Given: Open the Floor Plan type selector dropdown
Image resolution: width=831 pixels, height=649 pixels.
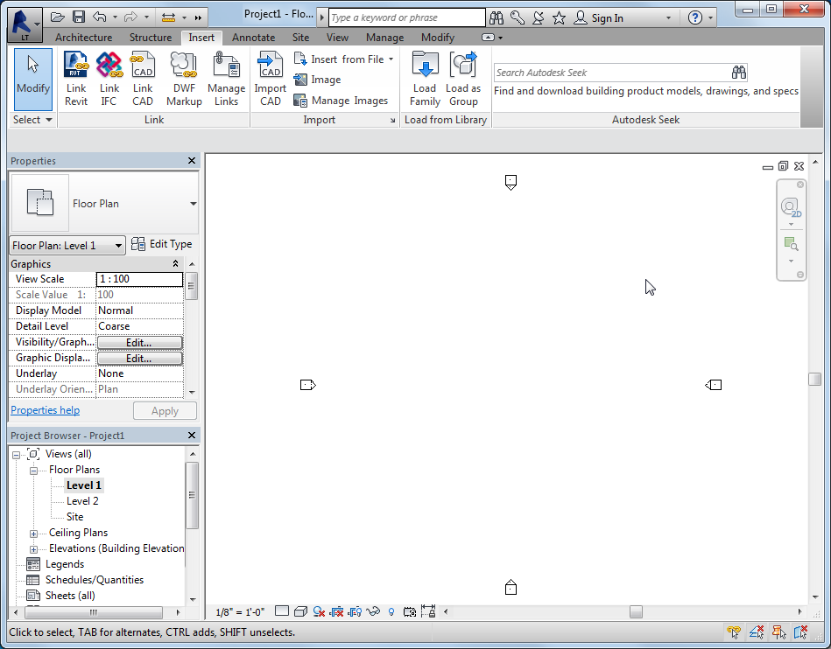Looking at the screenshot, I should coord(193,204).
